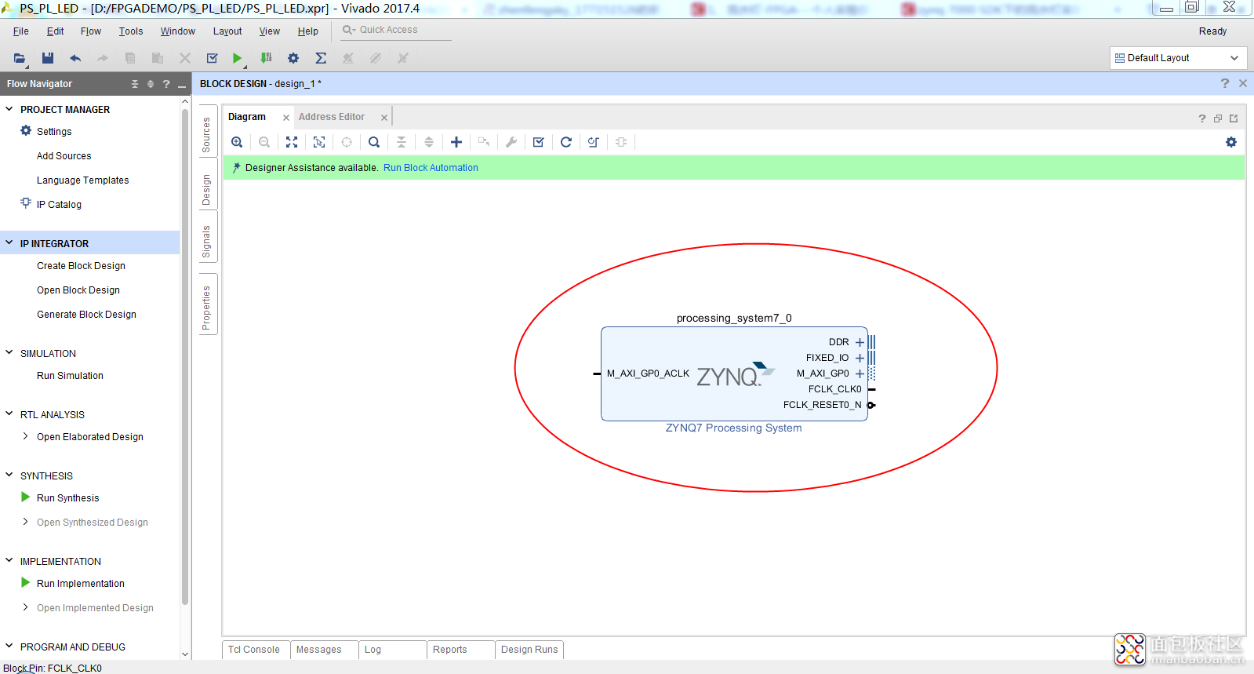Collapse all Flow Navigator sections

[135, 84]
